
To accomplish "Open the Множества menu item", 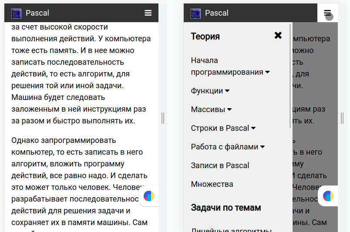I will 212,184.
